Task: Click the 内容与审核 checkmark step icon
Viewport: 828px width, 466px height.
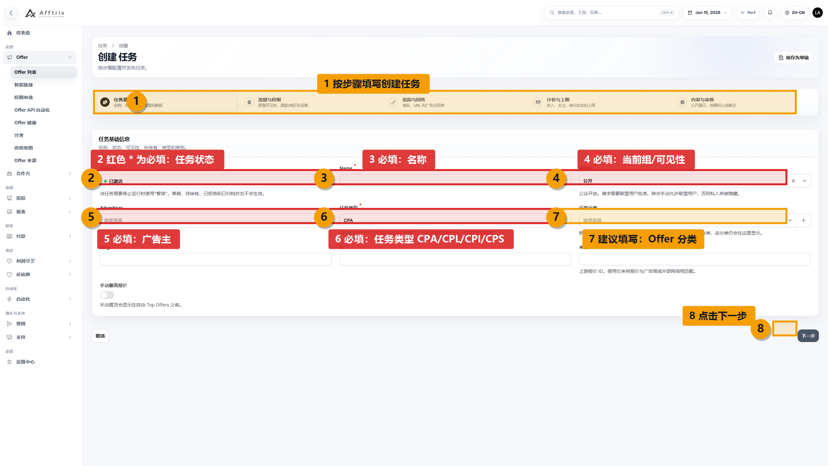Action: coord(682,102)
